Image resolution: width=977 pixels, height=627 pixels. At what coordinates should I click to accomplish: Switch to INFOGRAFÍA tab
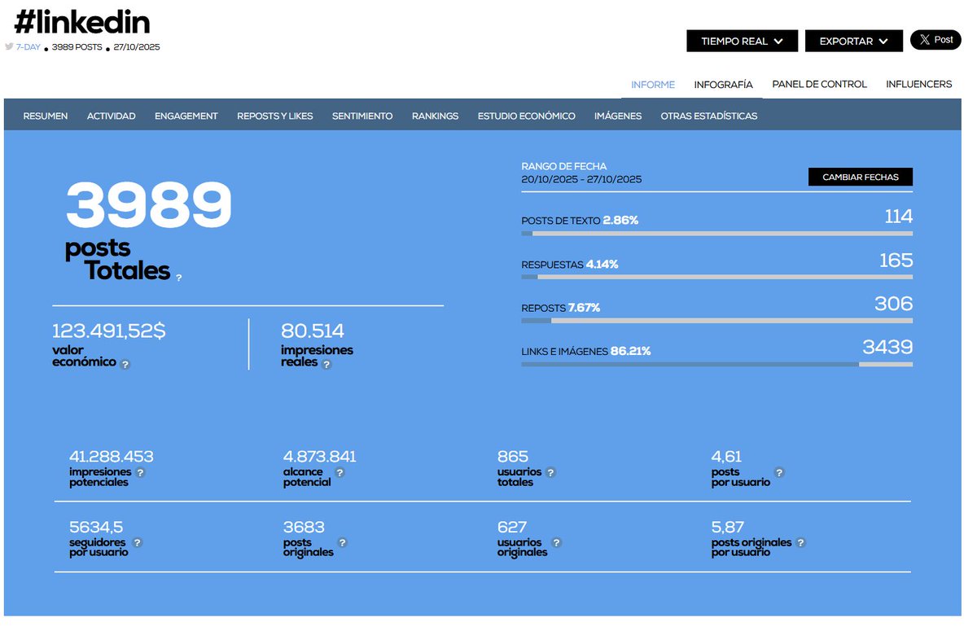click(x=723, y=84)
